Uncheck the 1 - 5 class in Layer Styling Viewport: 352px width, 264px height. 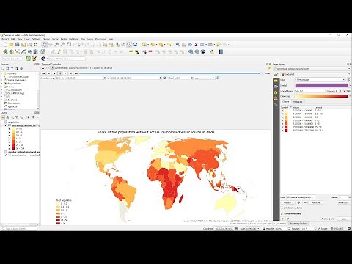[282, 120]
